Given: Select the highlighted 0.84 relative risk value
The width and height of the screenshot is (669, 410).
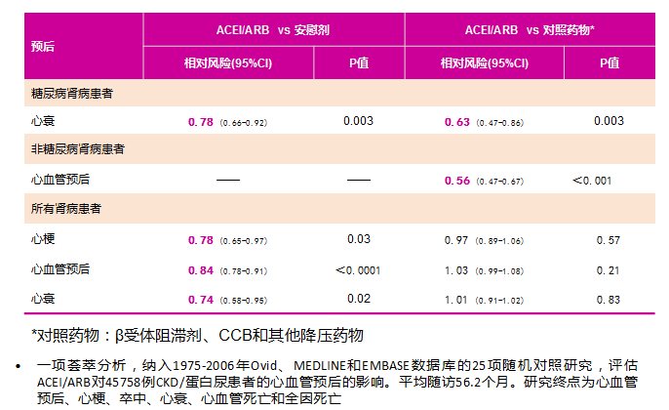Looking at the screenshot, I should (x=201, y=270).
